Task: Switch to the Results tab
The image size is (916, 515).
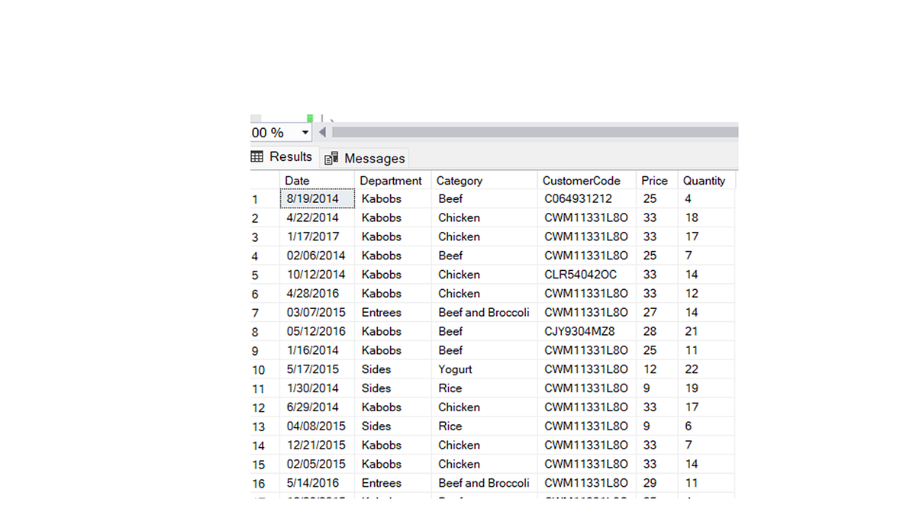Action: (x=290, y=157)
